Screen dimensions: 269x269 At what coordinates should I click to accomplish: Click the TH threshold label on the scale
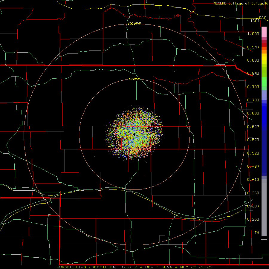(257, 233)
